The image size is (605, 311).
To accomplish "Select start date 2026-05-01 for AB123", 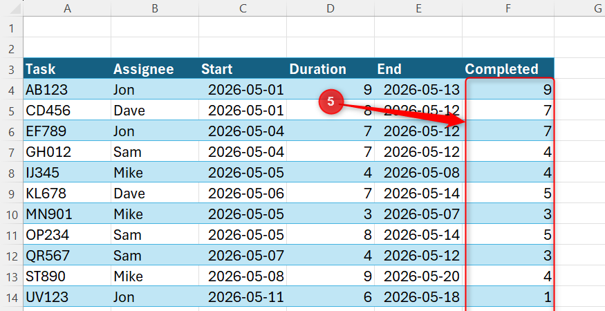I will click(x=243, y=90).
